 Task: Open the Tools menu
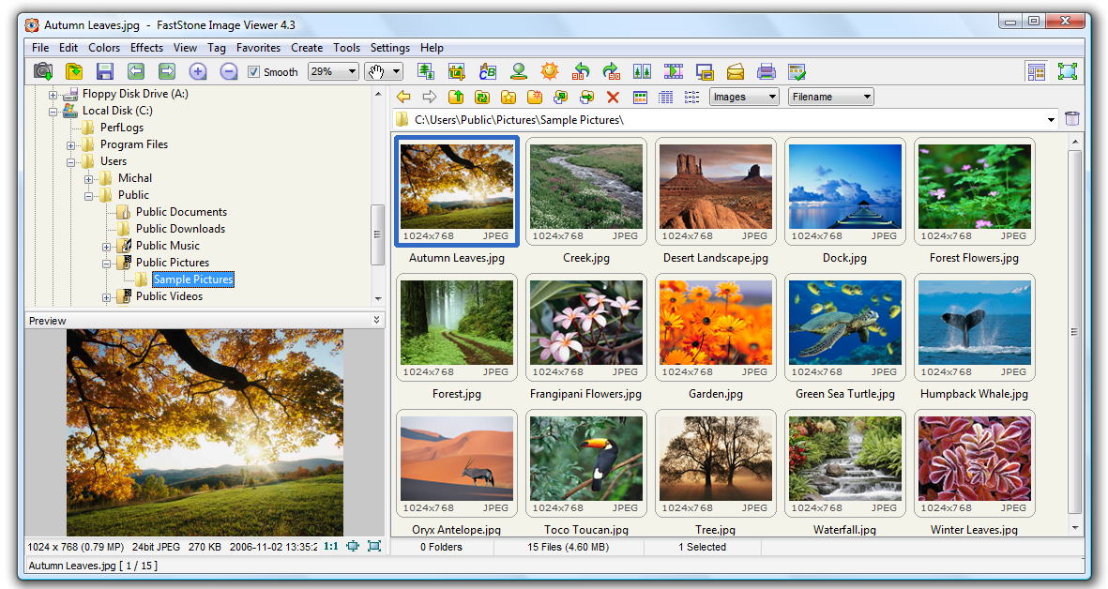346,48
